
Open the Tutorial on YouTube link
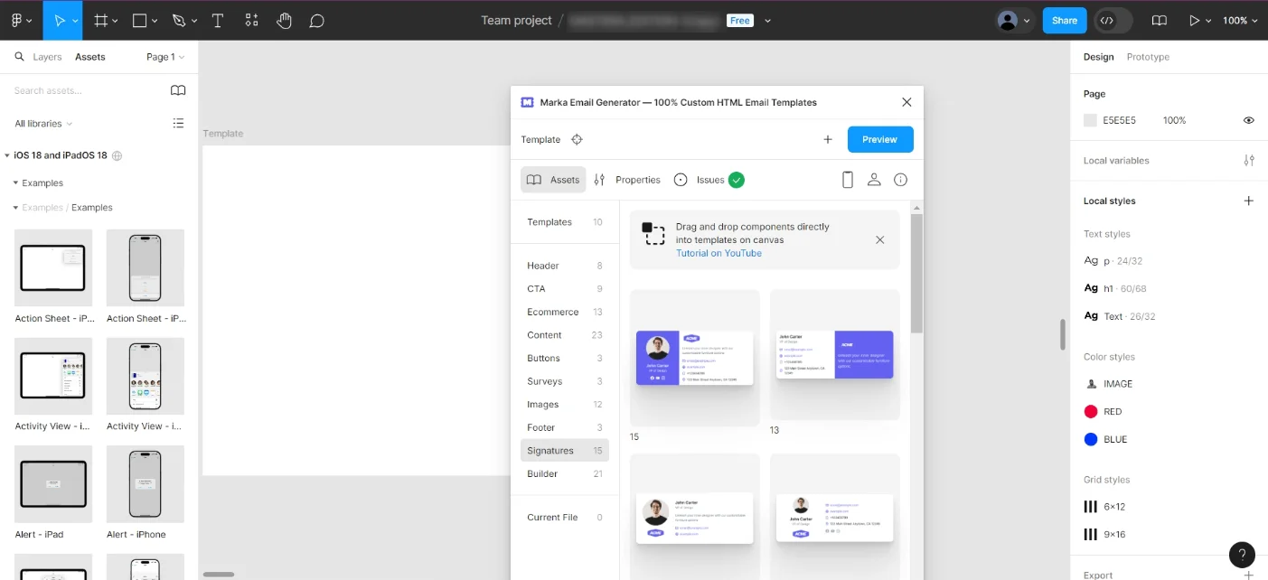[719, 253]
